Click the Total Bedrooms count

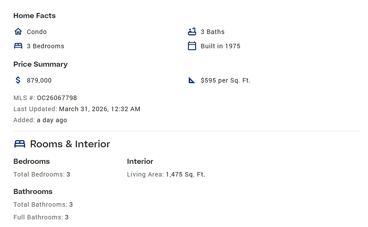pyautogui.click(x=68, y=174)
